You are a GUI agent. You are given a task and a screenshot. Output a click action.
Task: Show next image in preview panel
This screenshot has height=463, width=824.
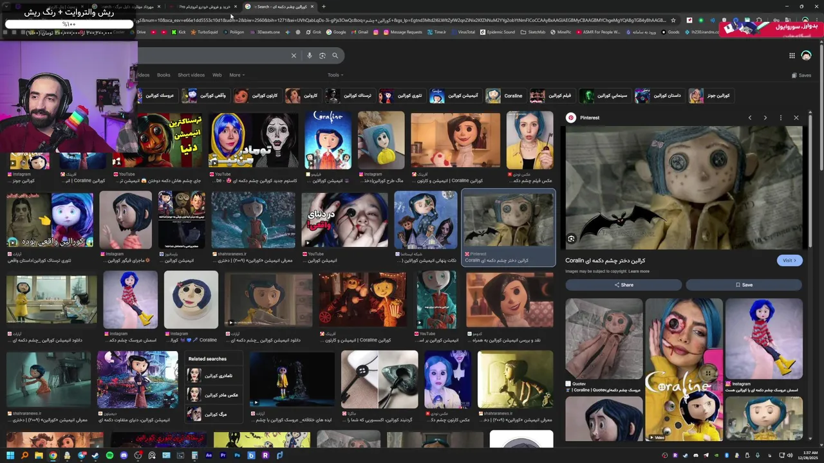pos(765,118)
